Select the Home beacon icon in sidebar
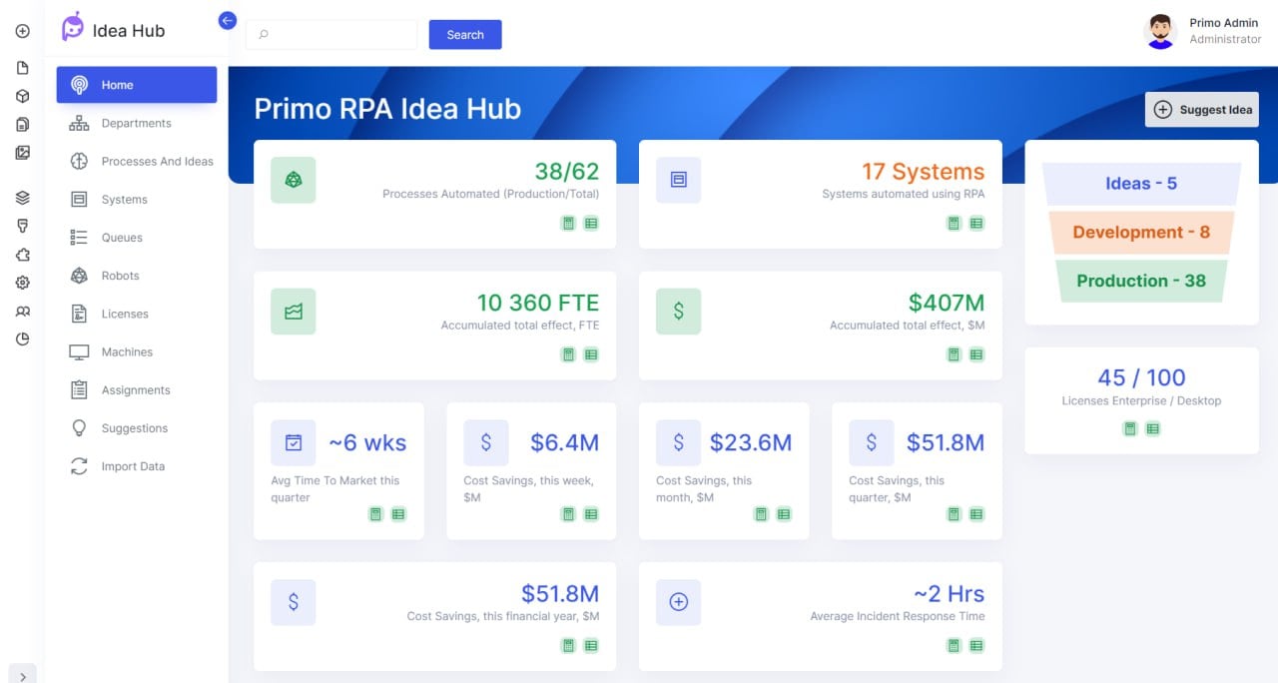This screenshot has height=683, width=1278. click(x=79, y=84)
